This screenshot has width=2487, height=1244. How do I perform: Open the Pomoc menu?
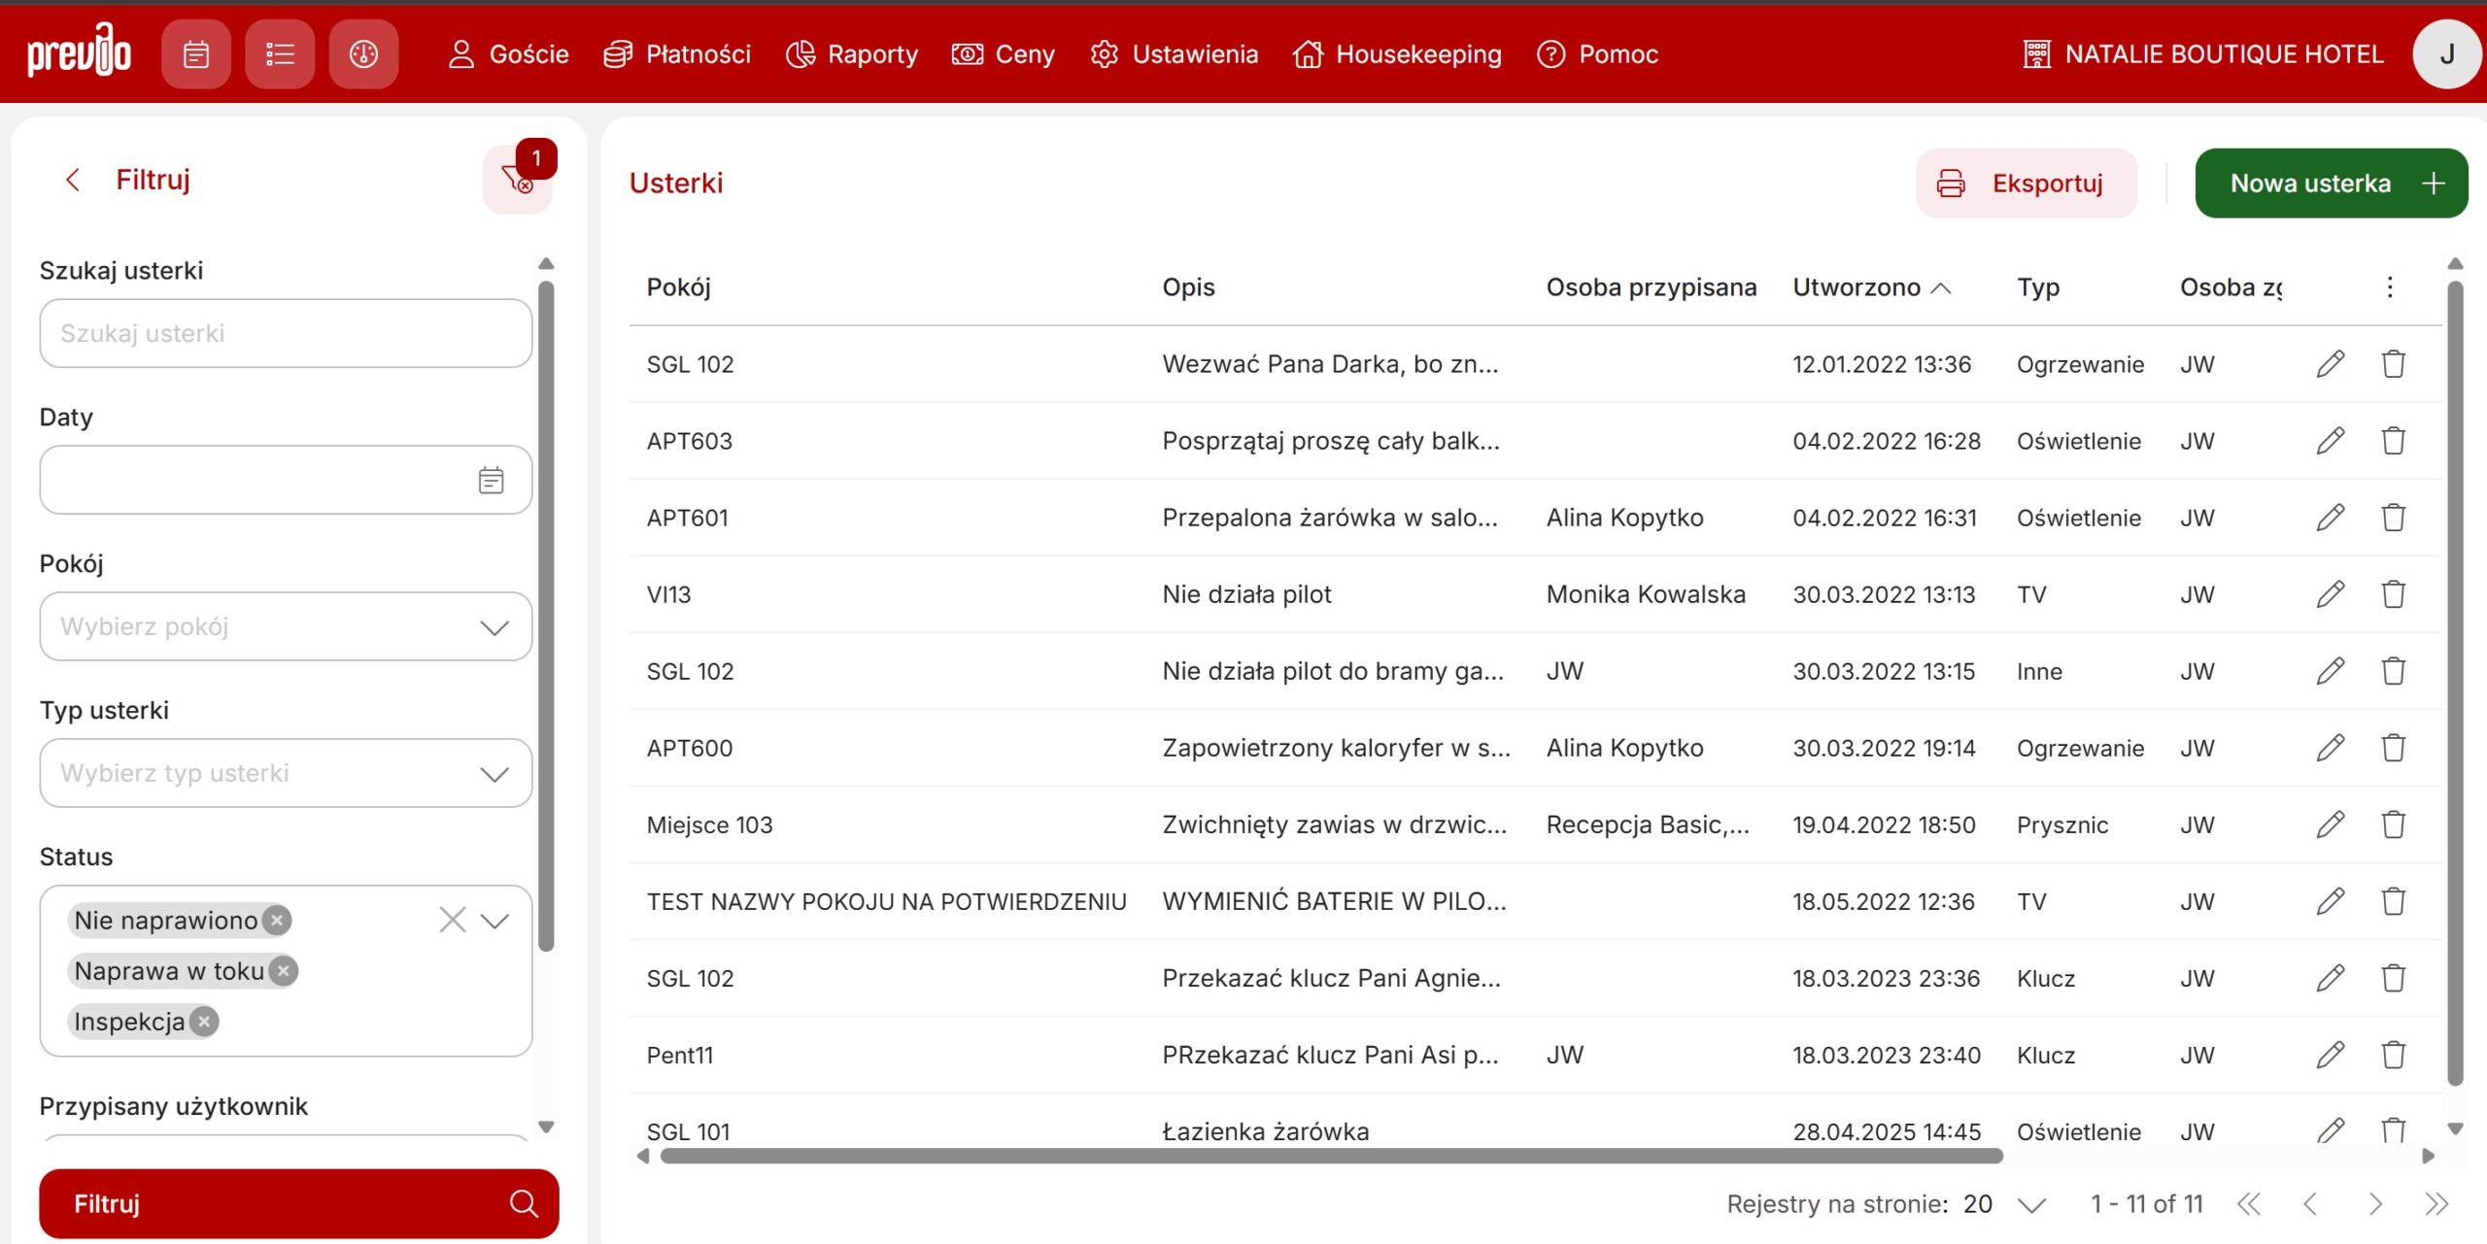pos(1597,54)
